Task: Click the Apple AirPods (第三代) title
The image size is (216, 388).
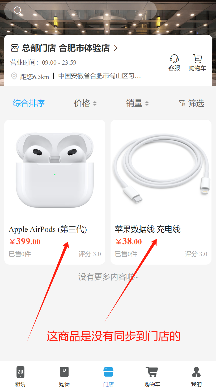Action: (48, 229)
